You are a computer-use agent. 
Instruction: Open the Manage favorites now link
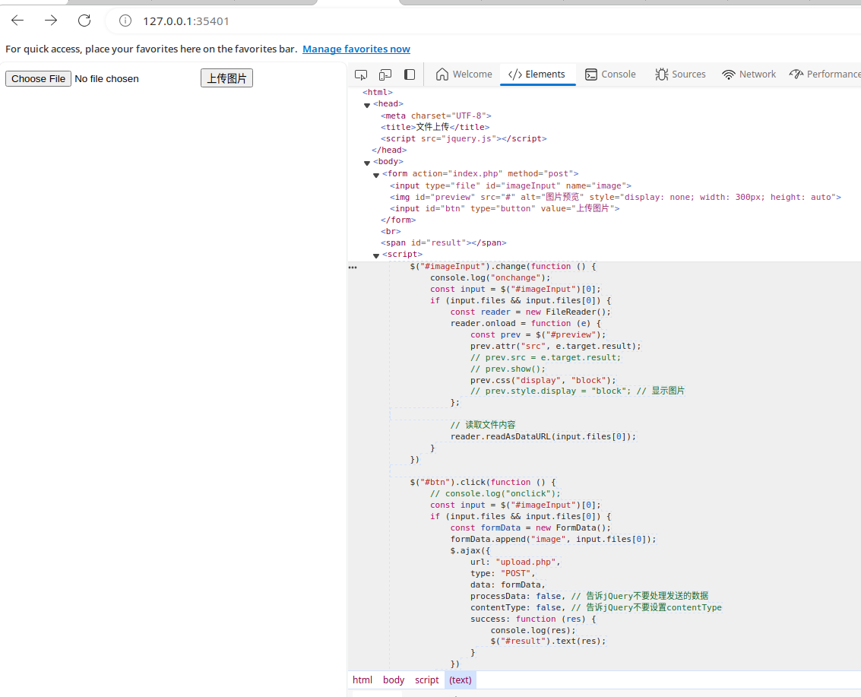[x=356, y=49]
